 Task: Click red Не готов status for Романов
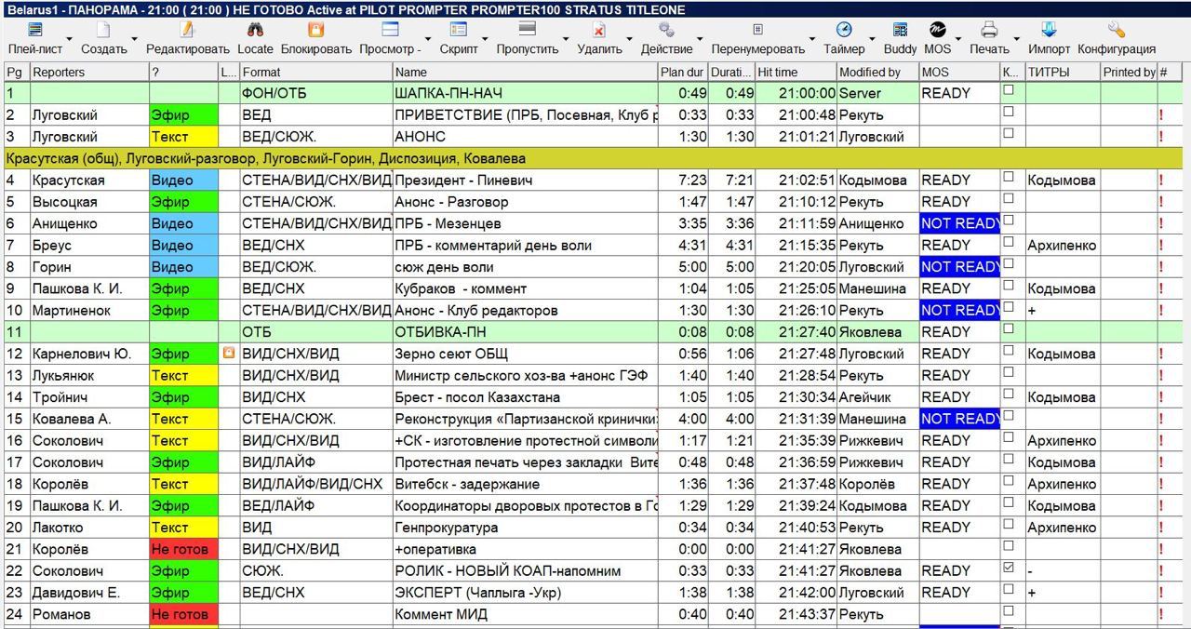183,615
